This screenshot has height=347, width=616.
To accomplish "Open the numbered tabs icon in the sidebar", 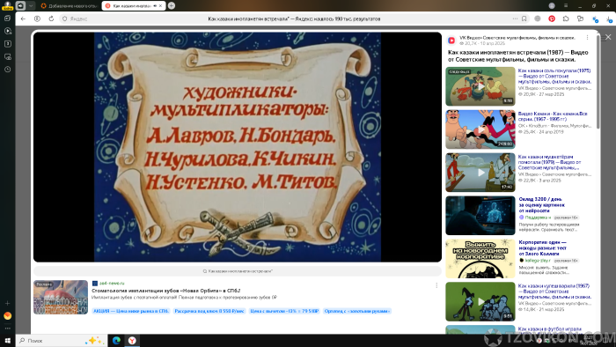I will (x=7, y=44).
